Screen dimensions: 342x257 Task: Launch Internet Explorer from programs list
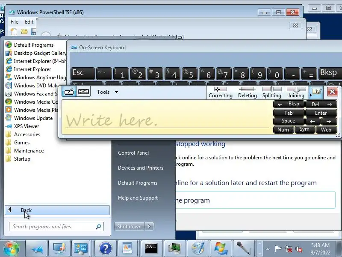32,69
